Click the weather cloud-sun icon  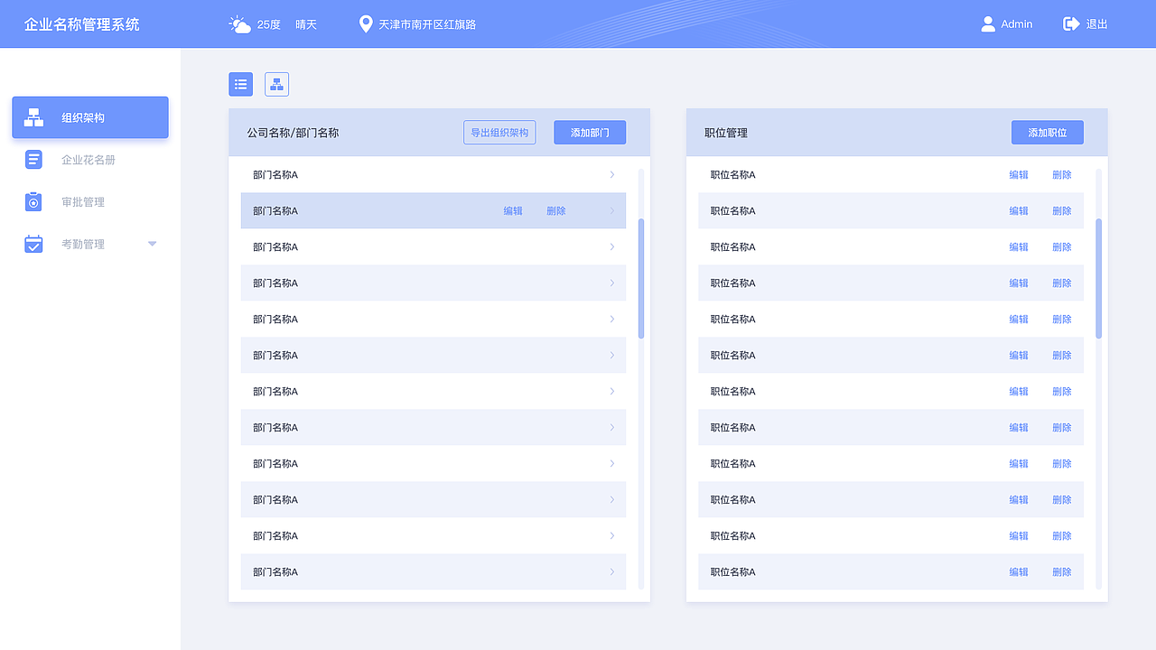pos(239,24)
